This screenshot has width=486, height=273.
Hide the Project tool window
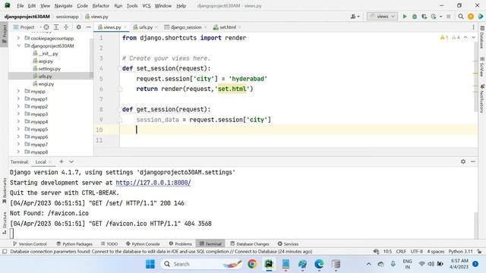tap(88, 27)
